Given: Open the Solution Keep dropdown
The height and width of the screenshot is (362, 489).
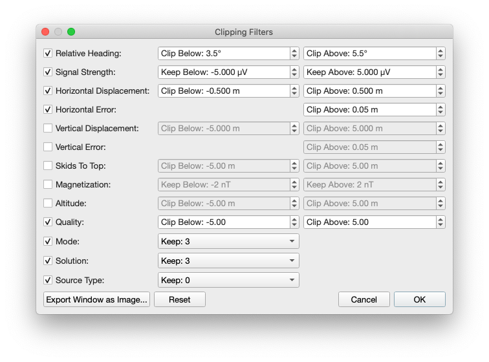Looking at the screenshot, I should click(x=228, y=261).
